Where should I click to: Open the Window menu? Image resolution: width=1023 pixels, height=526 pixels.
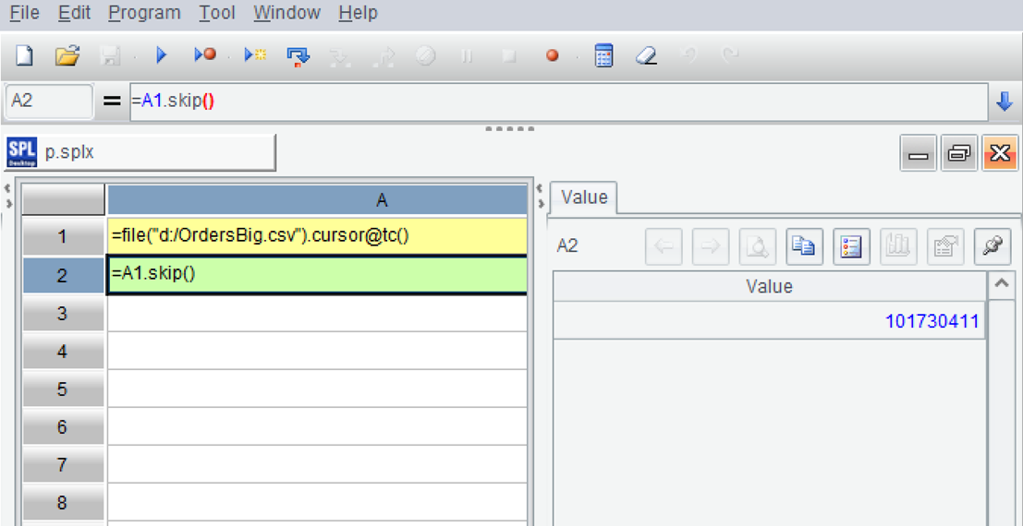point(287,12)
